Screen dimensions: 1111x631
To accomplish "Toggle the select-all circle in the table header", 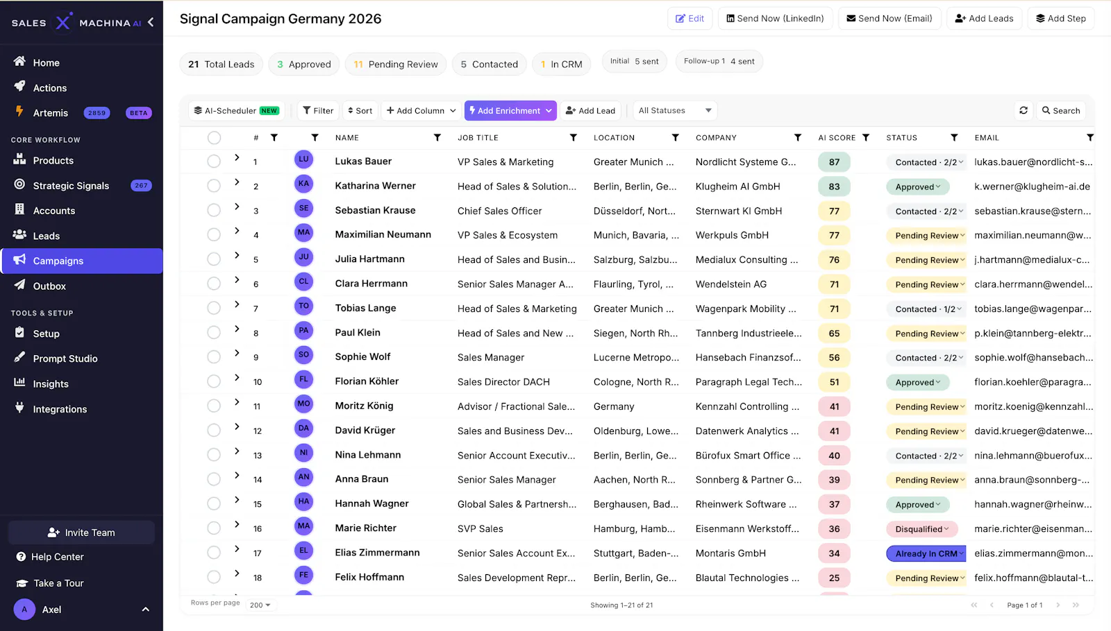I will tap(214, 138).
